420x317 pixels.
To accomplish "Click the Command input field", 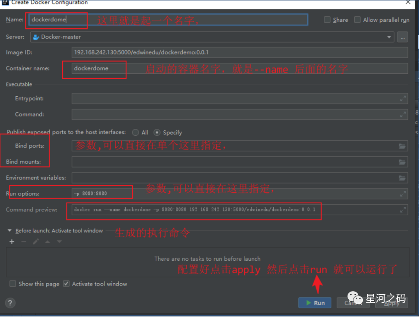I will tap(240, 114).
